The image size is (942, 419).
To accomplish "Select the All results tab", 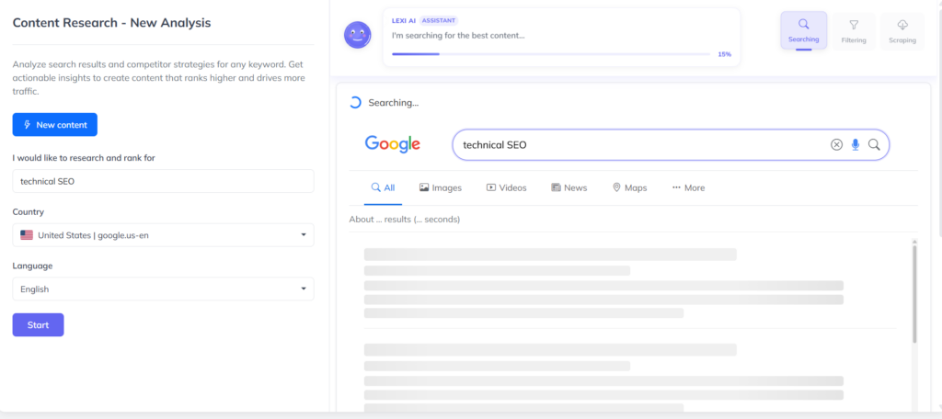I will pos(383,187).
